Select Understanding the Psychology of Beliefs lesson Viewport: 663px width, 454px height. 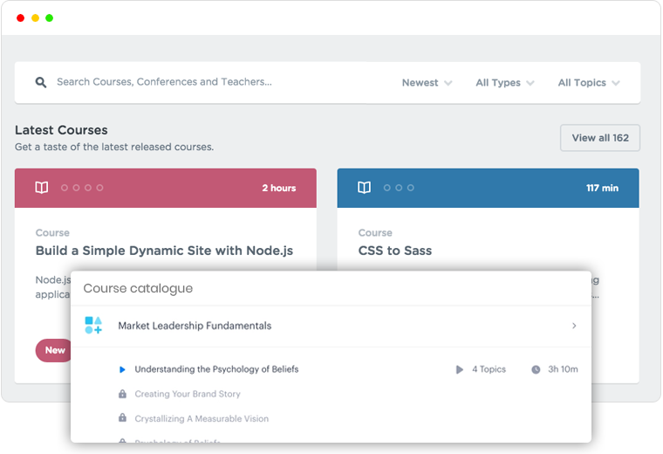216,369
